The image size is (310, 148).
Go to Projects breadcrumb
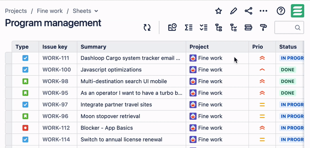[16, 11]
